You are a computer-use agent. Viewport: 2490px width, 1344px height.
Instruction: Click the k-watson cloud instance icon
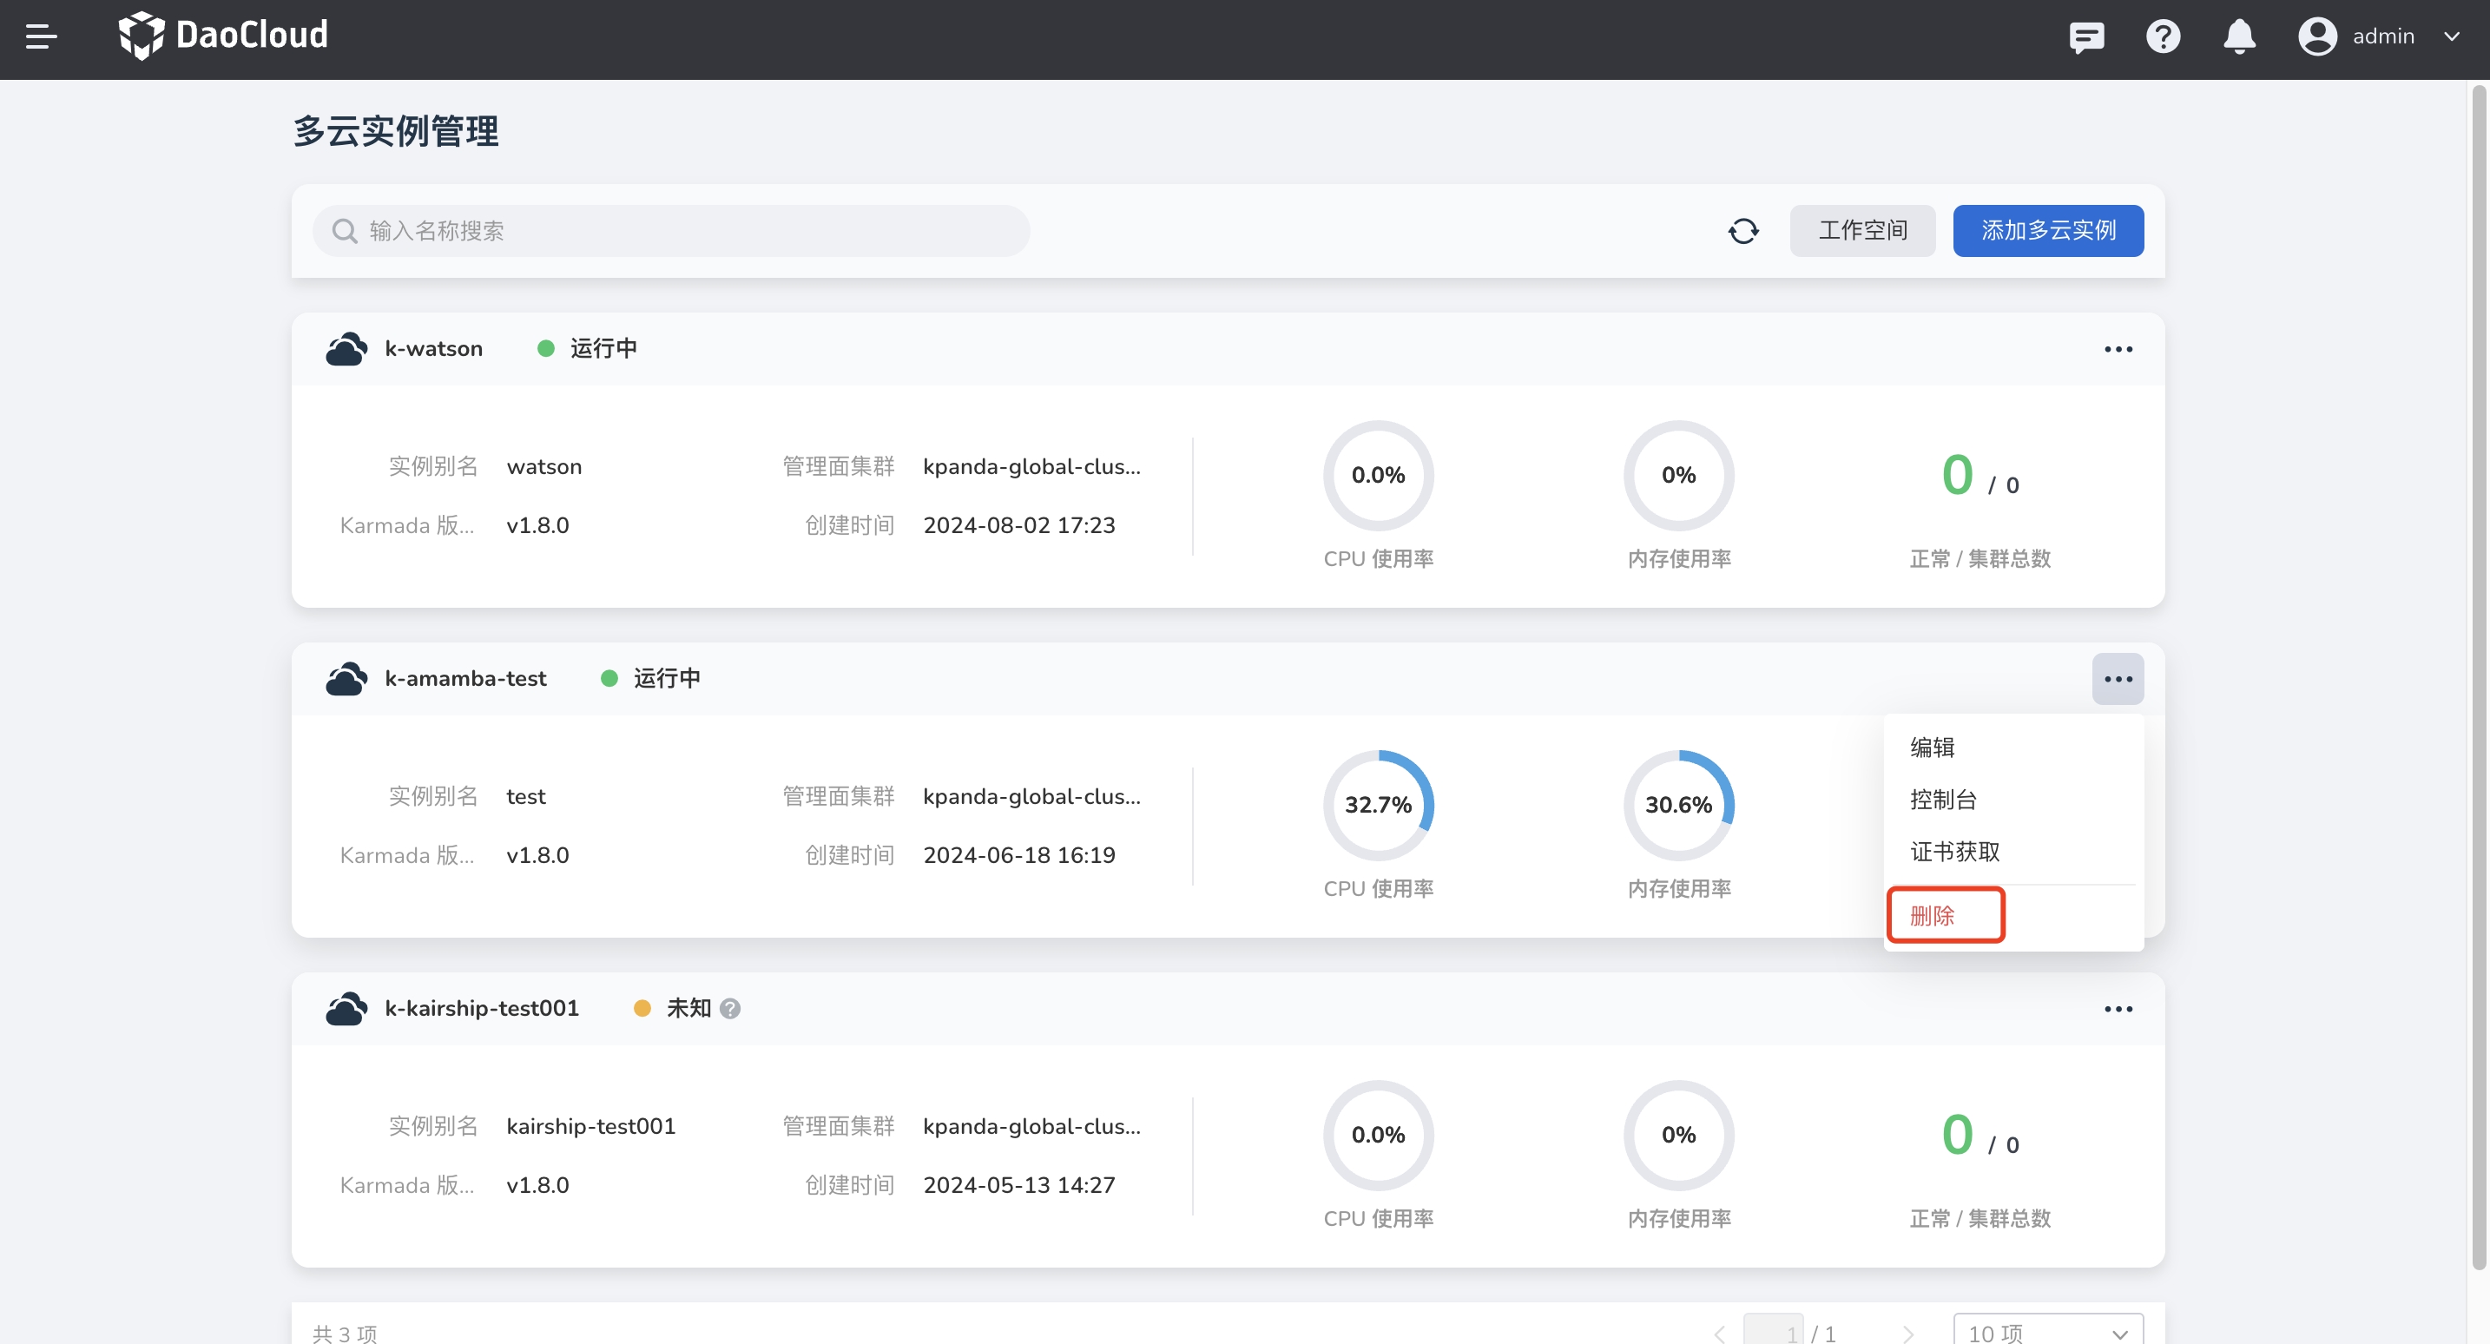point(346,349)
